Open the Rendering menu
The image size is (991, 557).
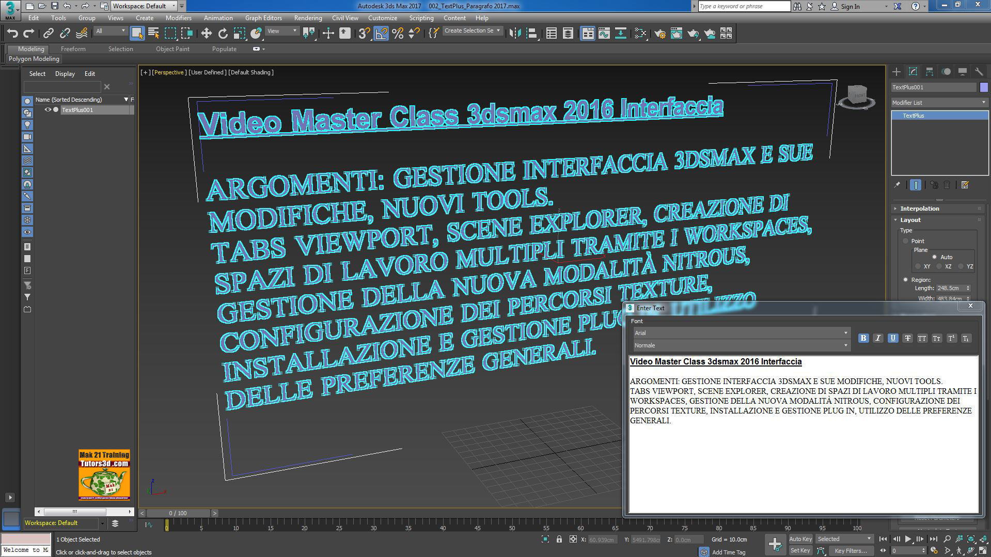click(308, 18)
